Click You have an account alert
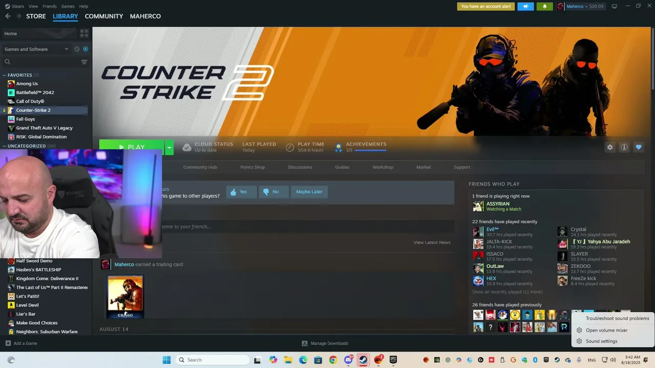Viewport: 655px width, 368px height. coord(486,6)
